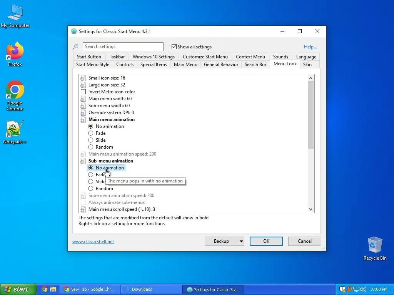Click the gear icon beside Sub-menu width

pyautogui.click(x=83, y=106)
